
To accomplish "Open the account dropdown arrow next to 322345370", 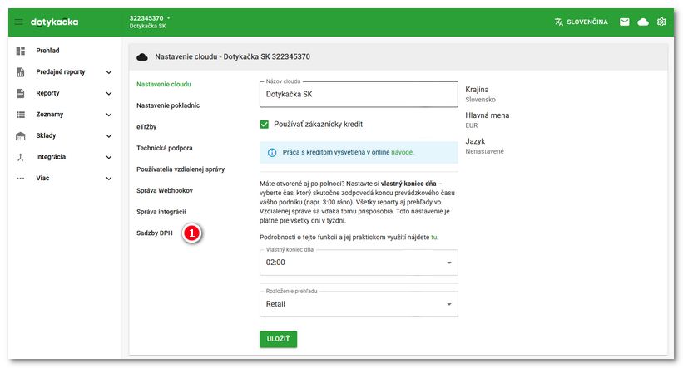I will (x=169, y=18).
